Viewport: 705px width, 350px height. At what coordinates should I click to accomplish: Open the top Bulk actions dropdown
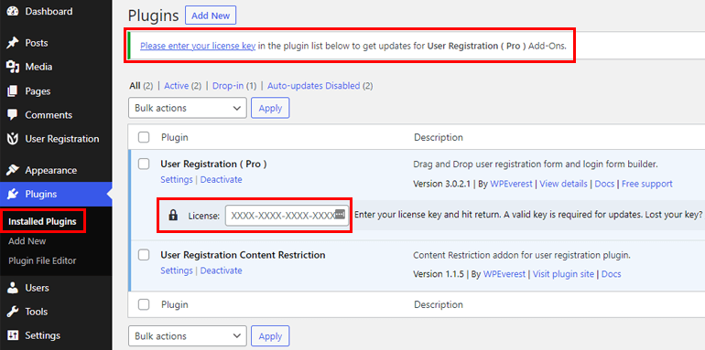[188, 108]
